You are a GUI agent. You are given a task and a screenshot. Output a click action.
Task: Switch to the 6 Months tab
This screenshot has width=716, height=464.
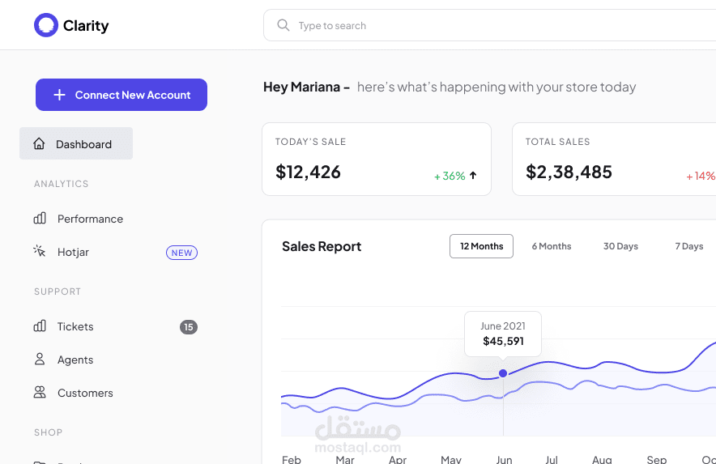551,246
